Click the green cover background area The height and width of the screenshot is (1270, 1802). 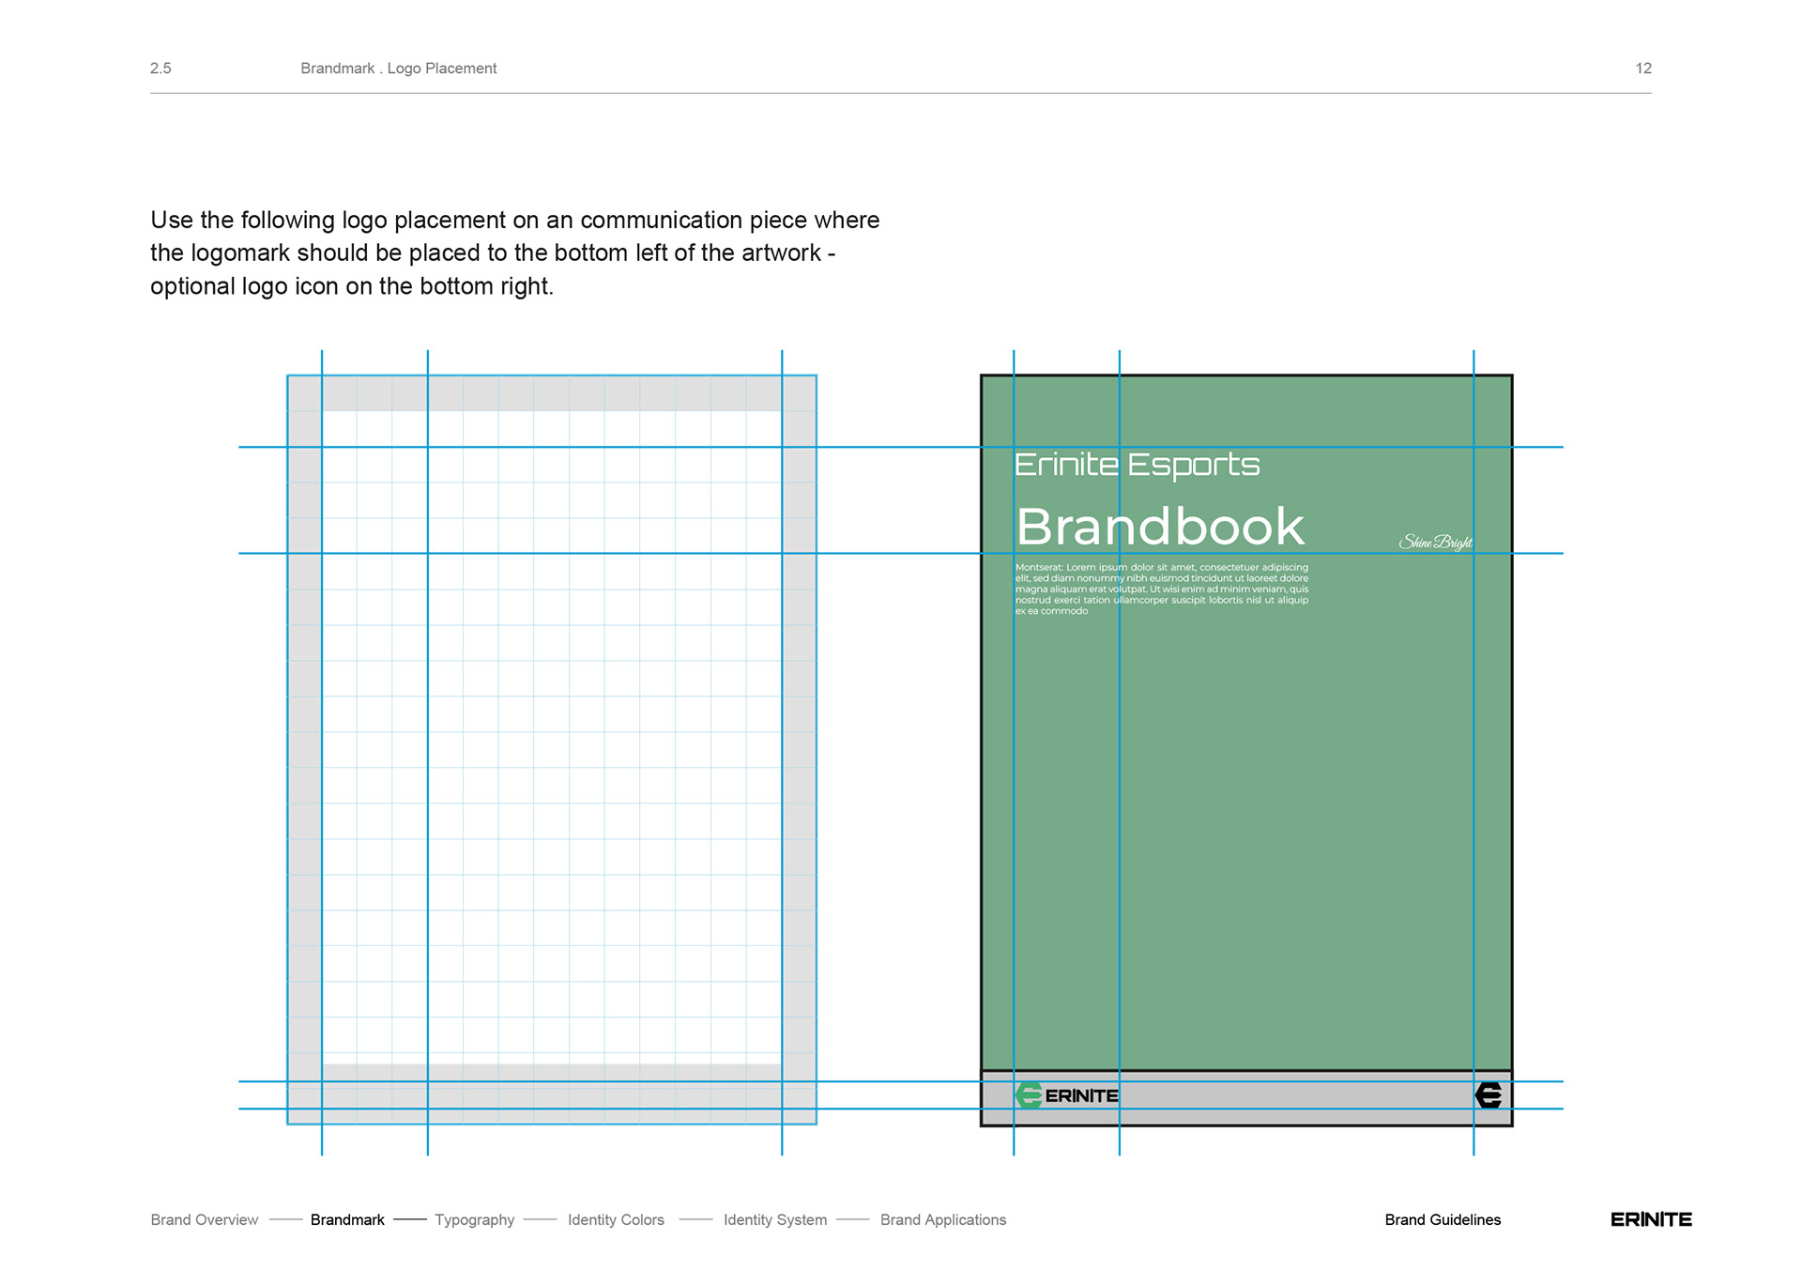1295,826
